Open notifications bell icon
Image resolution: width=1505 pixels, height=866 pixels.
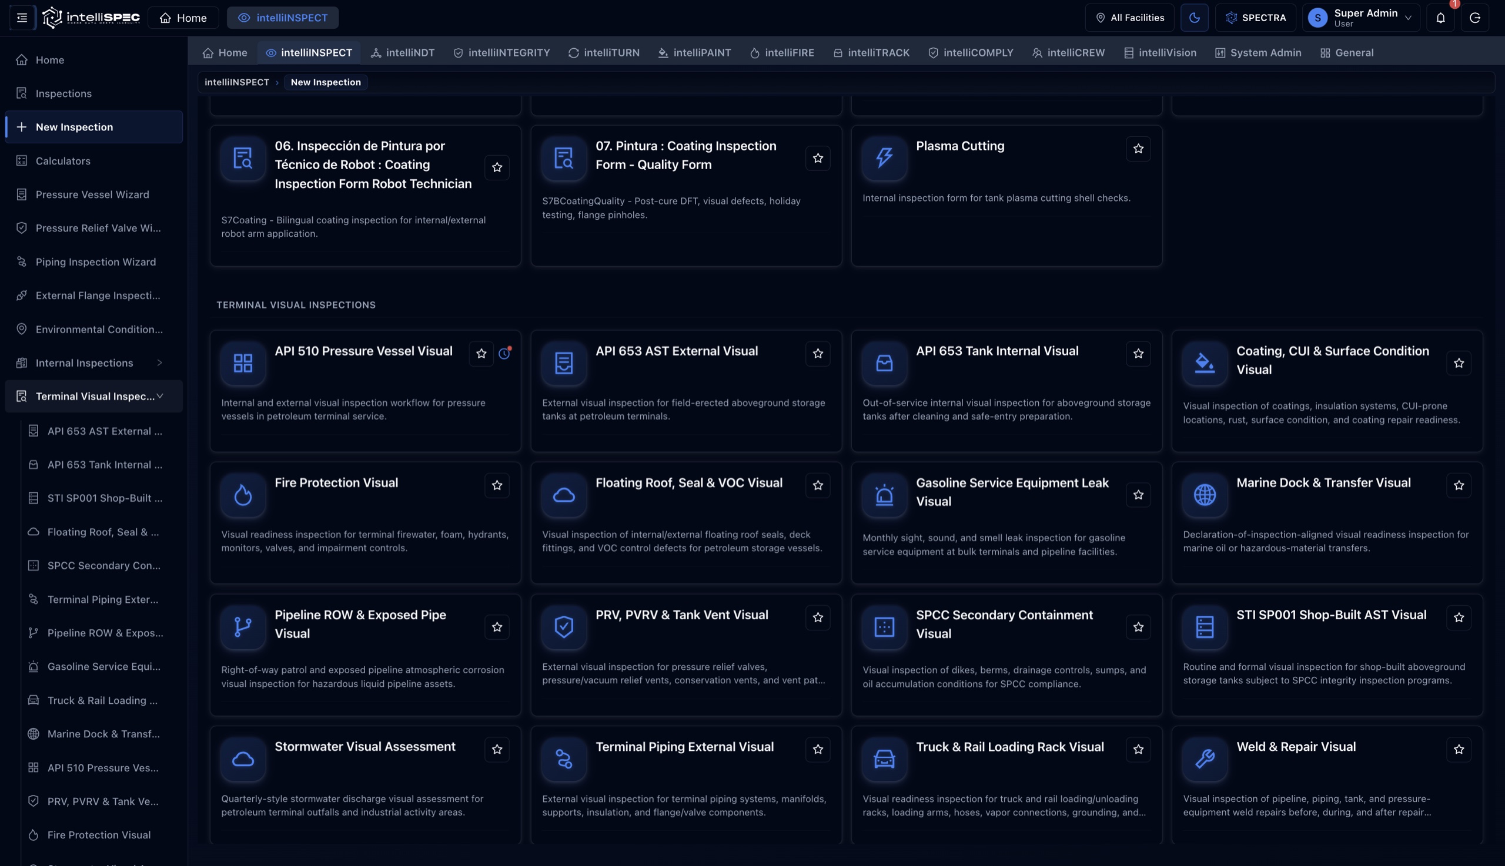pyautogui.click(x=1440, y=18)
